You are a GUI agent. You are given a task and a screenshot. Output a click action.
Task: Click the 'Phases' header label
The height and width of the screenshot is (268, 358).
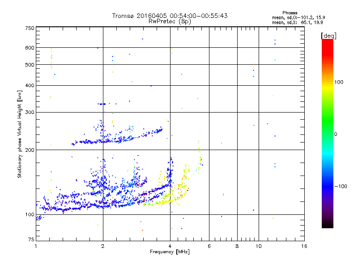(x=290, y=13)
